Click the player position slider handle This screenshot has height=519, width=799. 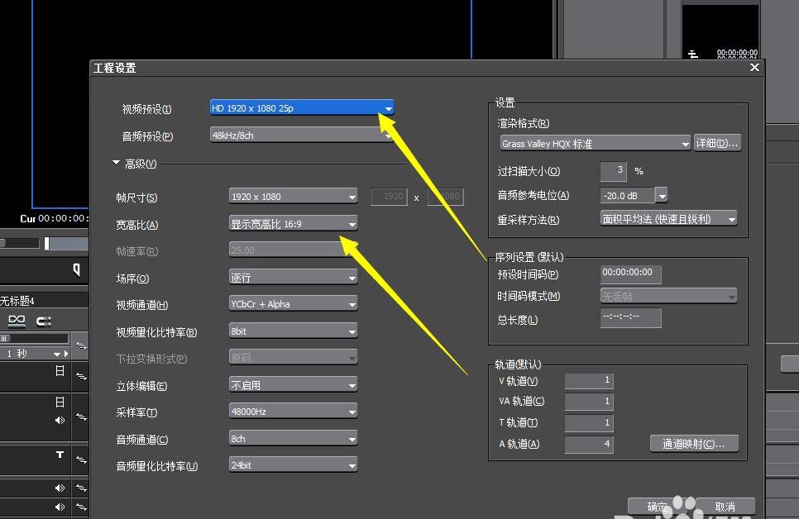[47, 244]
